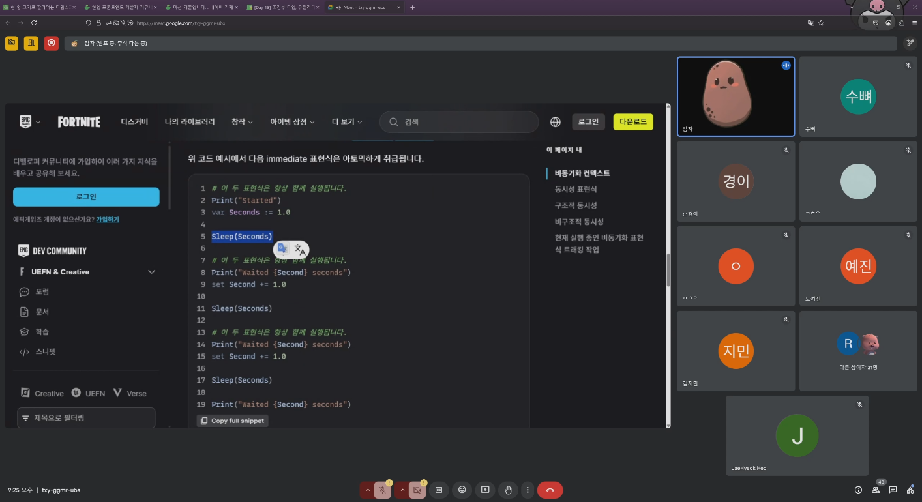Click the first yellow extension icon

tap(12, 43)
